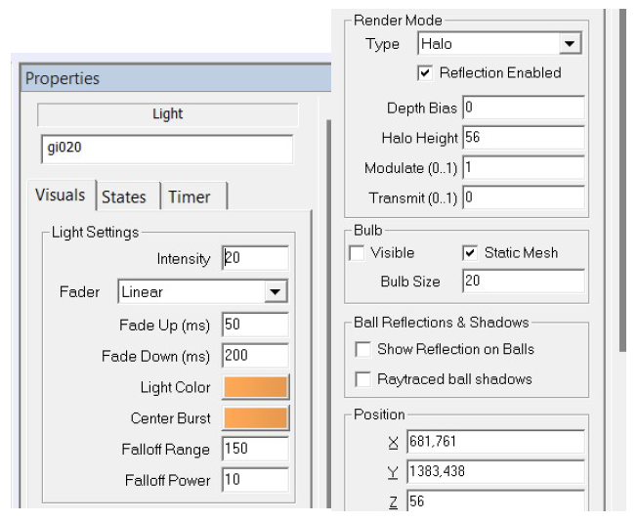Select the Visuals tab
The height and width of the screenshot is (523, 638).
[61, 195]
